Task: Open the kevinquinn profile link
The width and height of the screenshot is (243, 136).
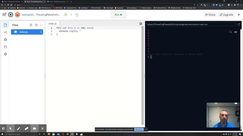Action: 28,15
